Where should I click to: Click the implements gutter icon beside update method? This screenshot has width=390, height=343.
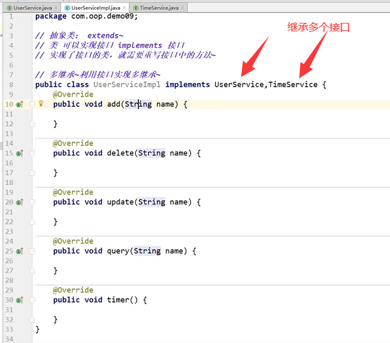coord(20,203)
